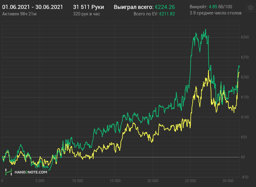Click the €50 y-axis label
The image size is (256, 187).
[x=244, y=137]
